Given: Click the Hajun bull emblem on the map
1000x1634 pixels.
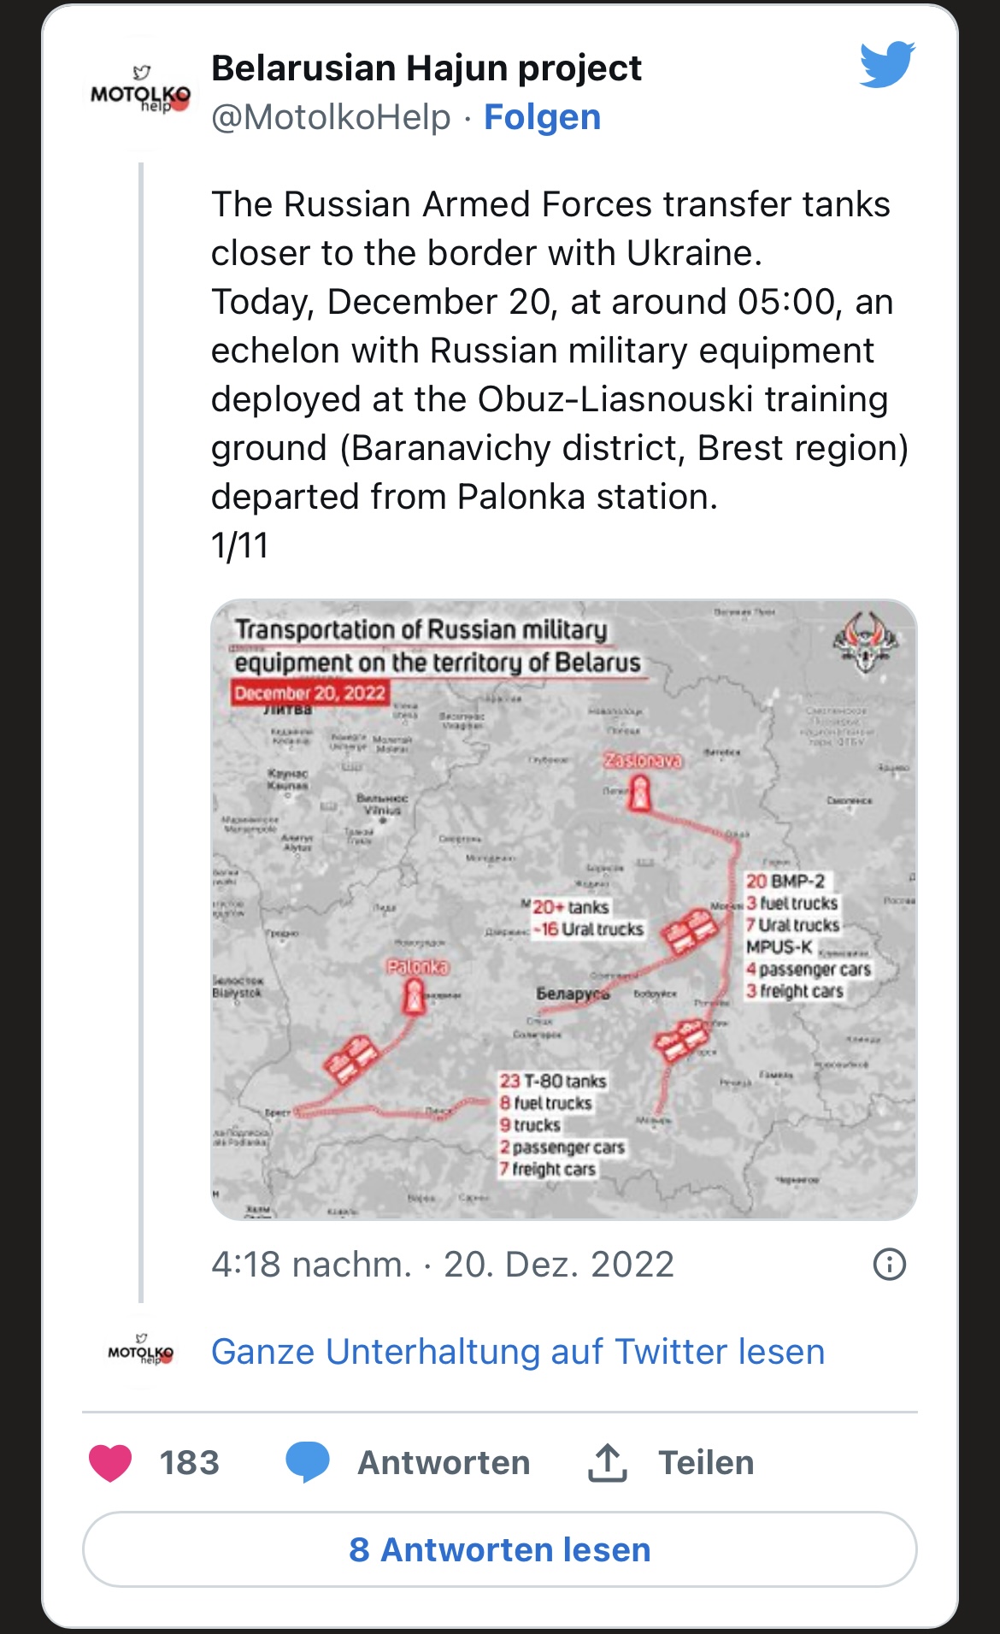Looking at the screenshot, I should click(866, 641).
